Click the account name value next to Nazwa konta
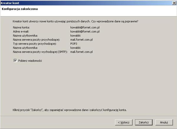The image size is (177, 129). (85, 27)
